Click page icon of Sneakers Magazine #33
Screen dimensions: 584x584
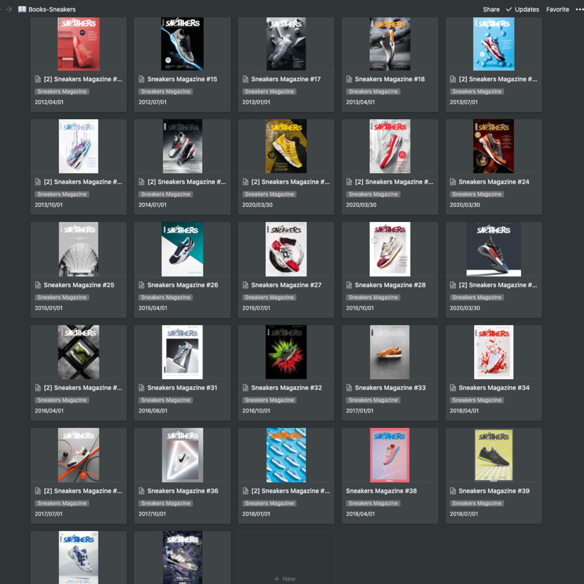pos(349,388)
